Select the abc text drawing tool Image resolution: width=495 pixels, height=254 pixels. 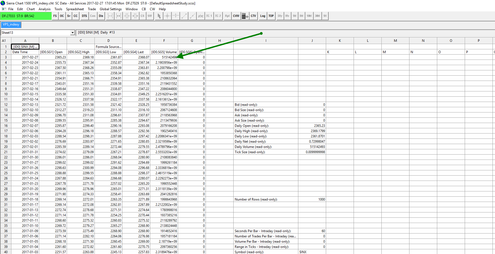click(x=201, y=16)
